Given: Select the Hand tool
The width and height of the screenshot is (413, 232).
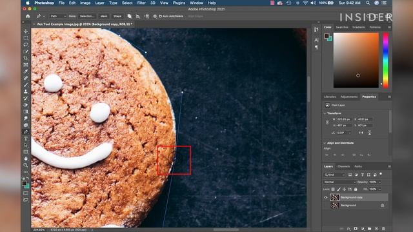Looking at the screenshot, I should [x=26, y=159].
